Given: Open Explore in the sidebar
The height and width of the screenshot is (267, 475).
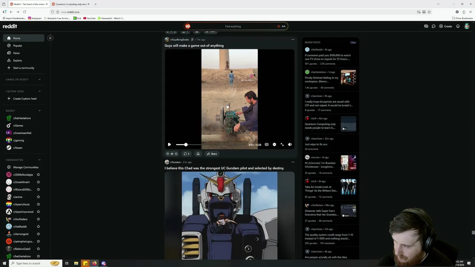Looking at the screenshot, I should (x=24, y=60).
